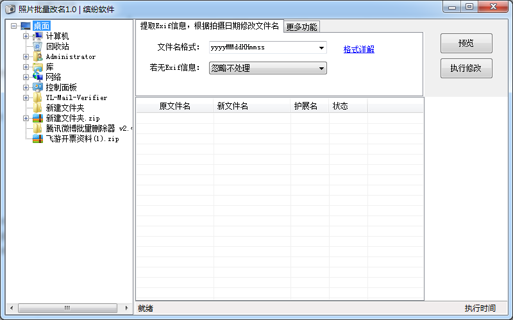The image size is (513, 320).
Task: Select 回收站 label in the tree
Action: tap(57, 46)
